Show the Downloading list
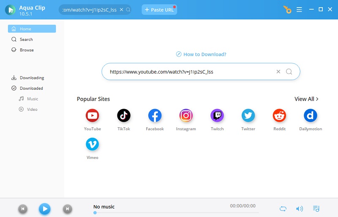The image size is (338, 217). point(32,78)
